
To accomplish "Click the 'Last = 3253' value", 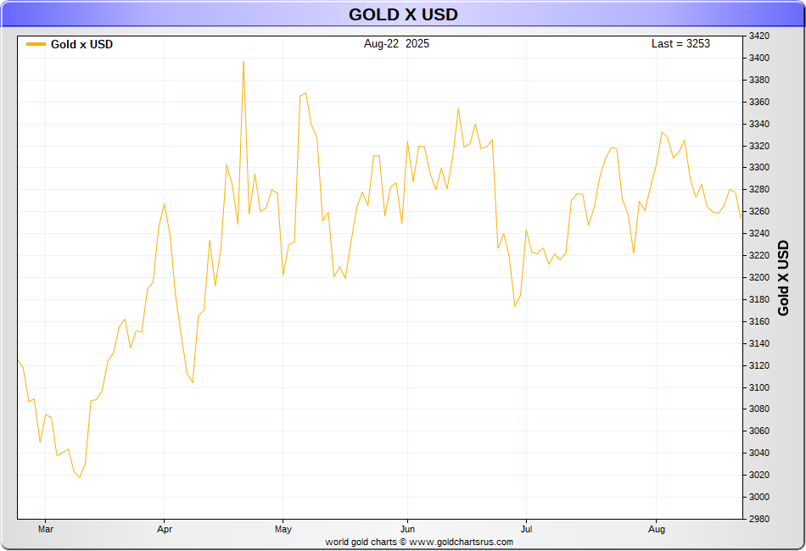I will (x=680, y=43).
